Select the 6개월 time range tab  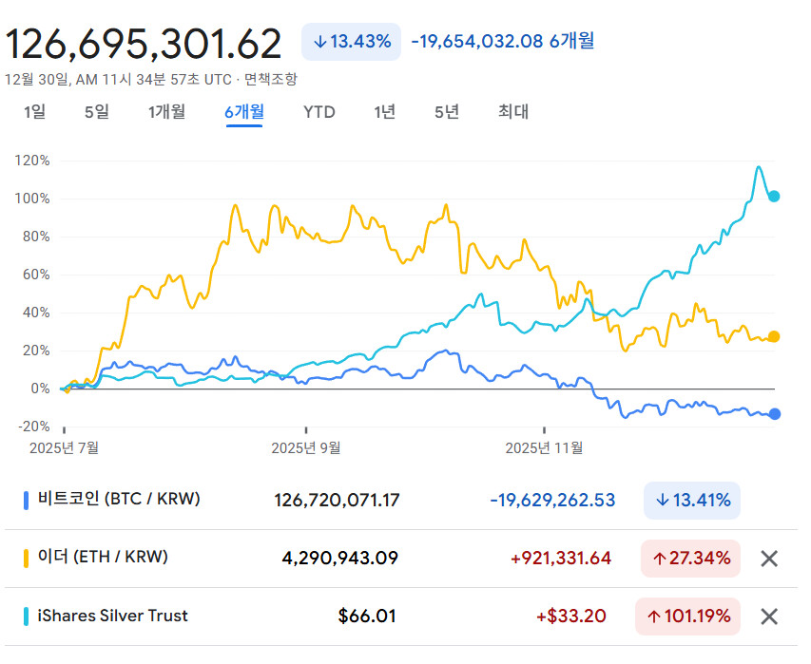(244, 111)
